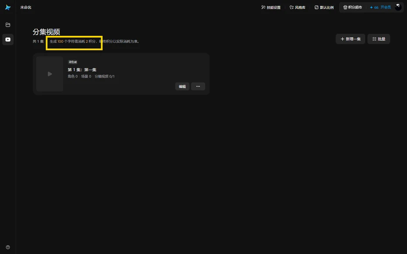Image resolution: width=407 pixels, height=254 pixels.
Task: Click the project name 未命名
Action: (26, 7)
